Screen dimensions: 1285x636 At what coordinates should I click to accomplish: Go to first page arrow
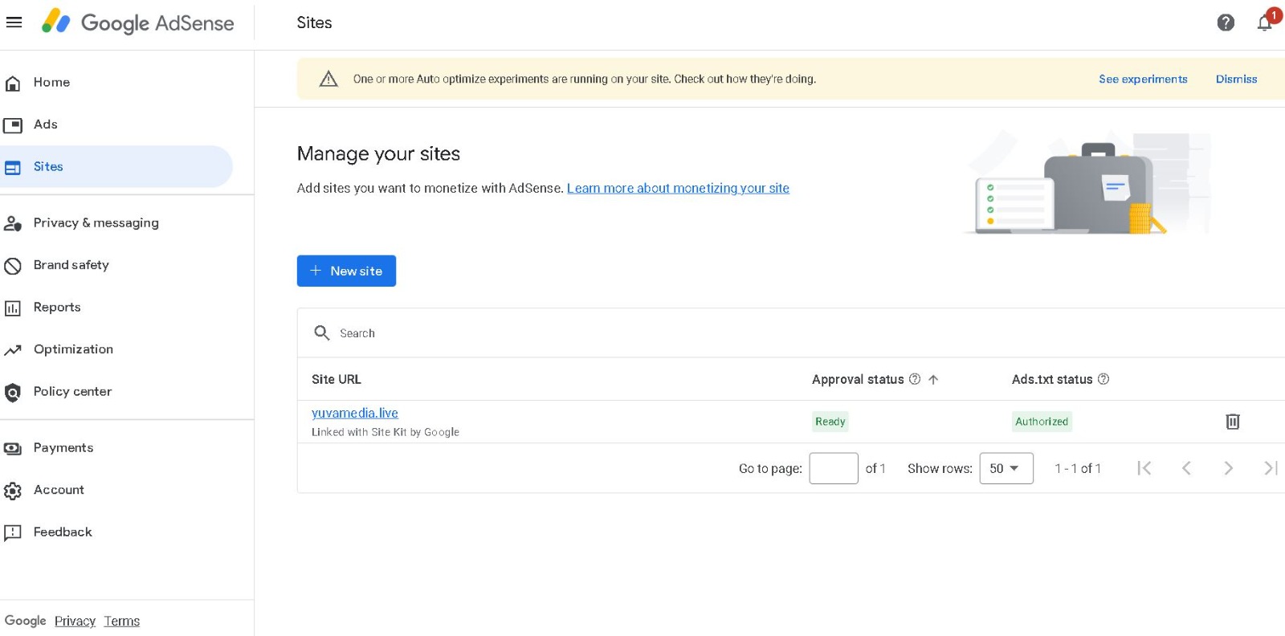click(1144, 468)
